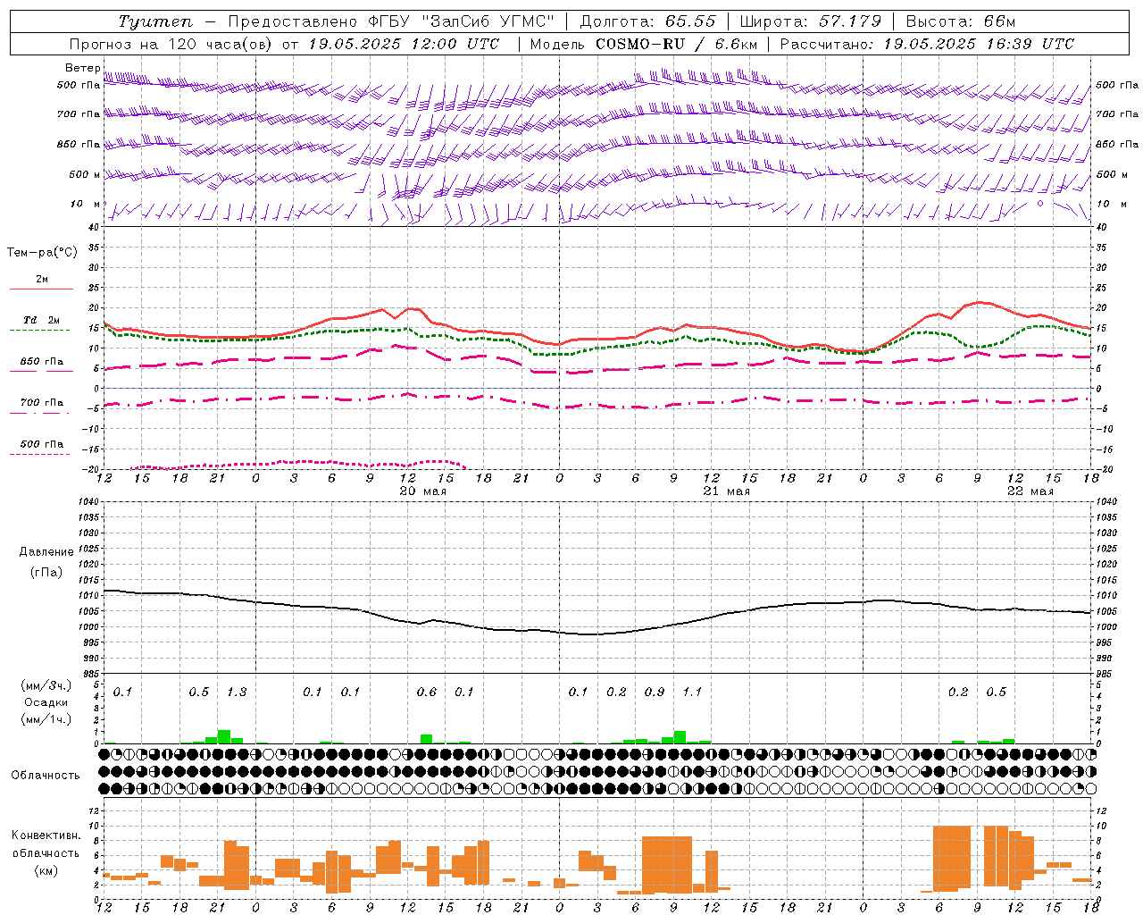Screen dimensions: 1143x915
Task: Select "Прогноз на 120 часа(ов)" forecast text
Action: coord(172,44)
